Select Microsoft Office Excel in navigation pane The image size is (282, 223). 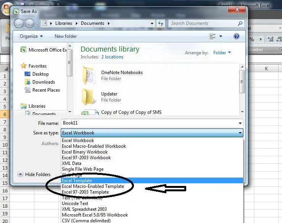tap(44, 50)
